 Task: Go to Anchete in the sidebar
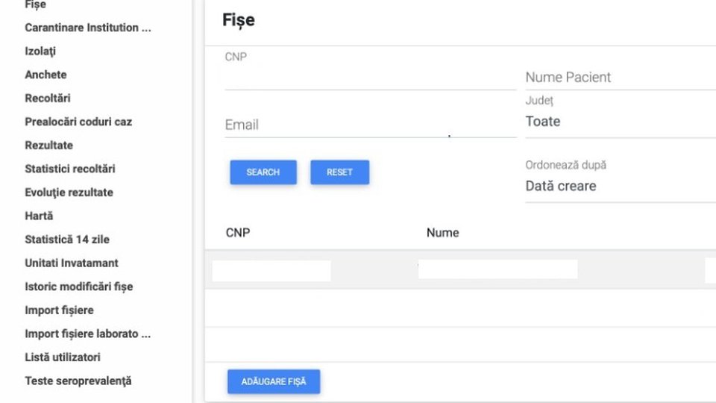[x=45, y=75]
